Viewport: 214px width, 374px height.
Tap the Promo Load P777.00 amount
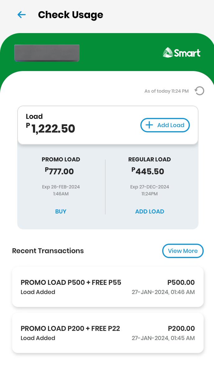click(59, 171)
